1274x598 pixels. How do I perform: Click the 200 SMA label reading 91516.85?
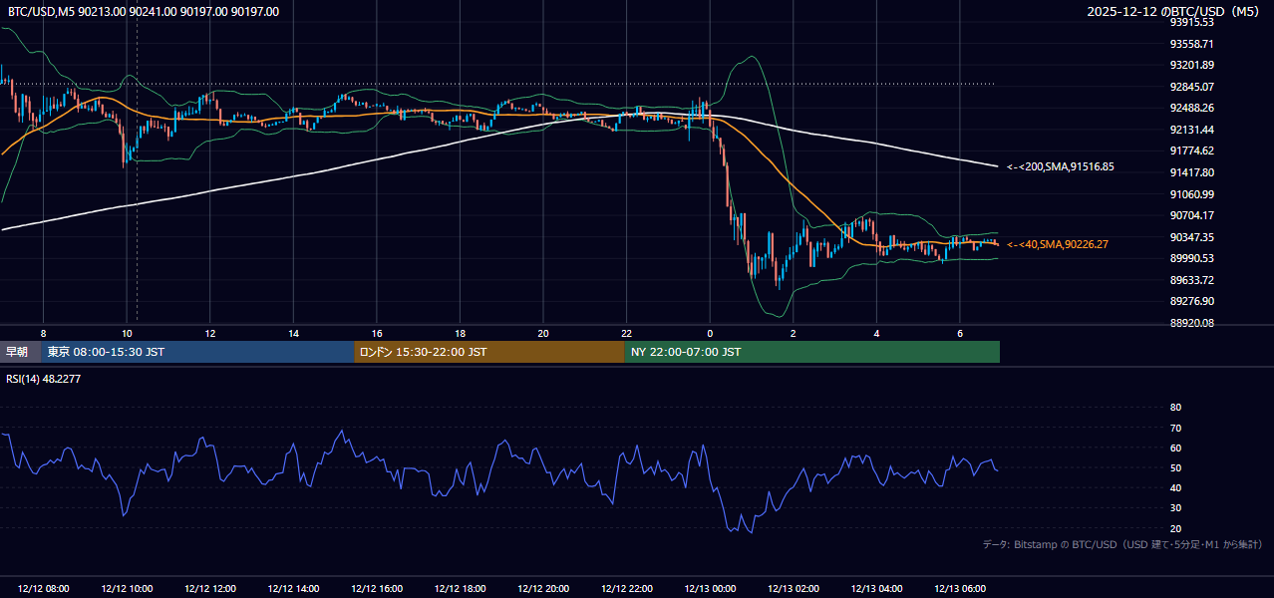click(x=1061, y=166)
